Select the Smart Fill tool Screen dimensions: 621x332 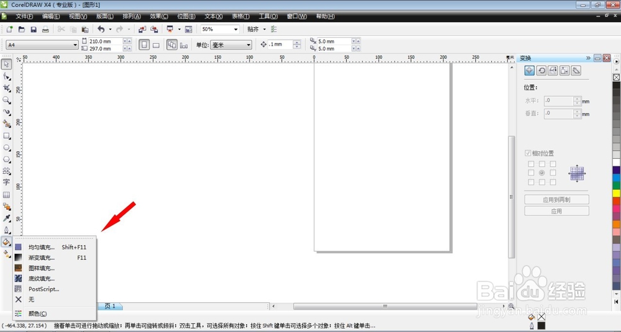[x=7, y=124]
